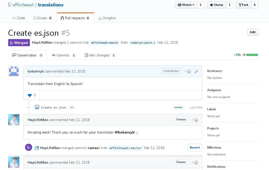The width and height of the screenshot is (269, 170).
Task: Open the Insights tab
Action: point(107,18)
